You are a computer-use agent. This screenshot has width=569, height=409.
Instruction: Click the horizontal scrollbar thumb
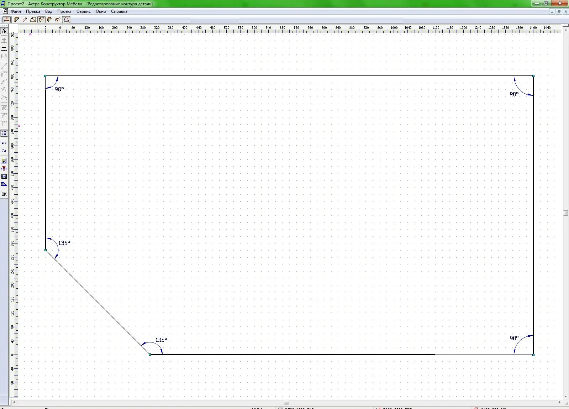(286, 402)
